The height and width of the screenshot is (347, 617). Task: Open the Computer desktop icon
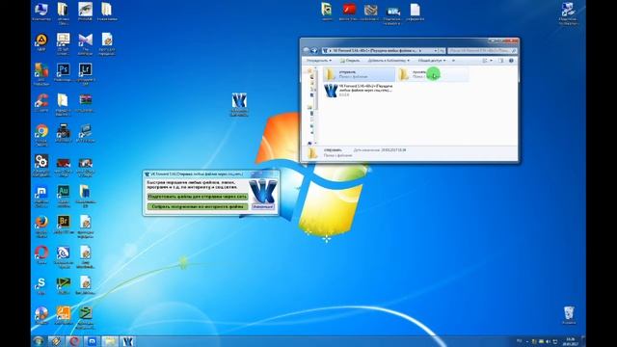(x=41, y=12)
